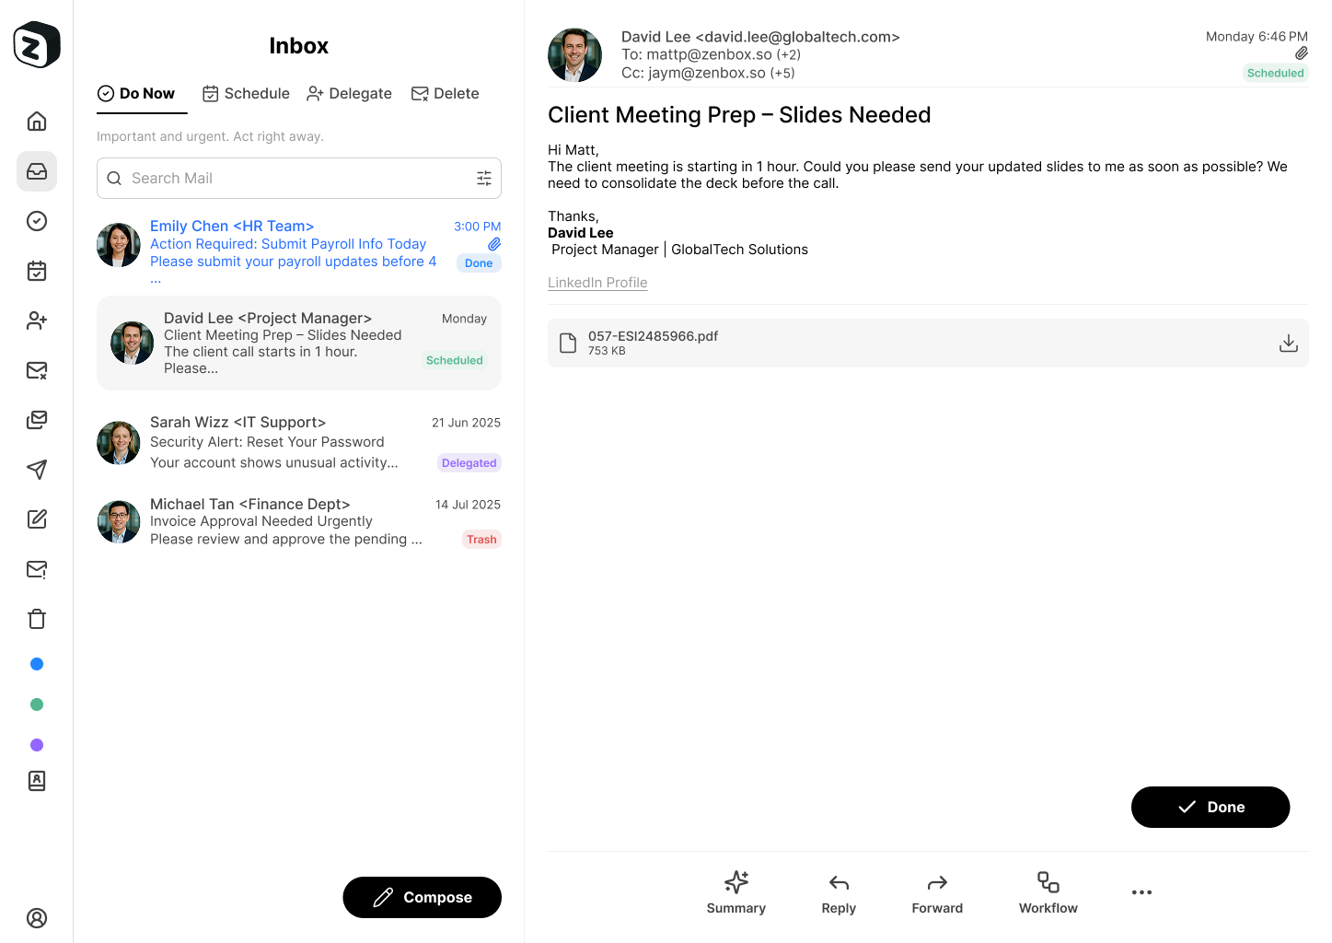Open the Contacts address book icon

[36, 781]
